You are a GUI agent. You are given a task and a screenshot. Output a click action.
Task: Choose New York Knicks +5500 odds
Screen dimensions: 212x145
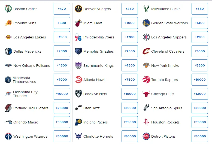[200, 65]
